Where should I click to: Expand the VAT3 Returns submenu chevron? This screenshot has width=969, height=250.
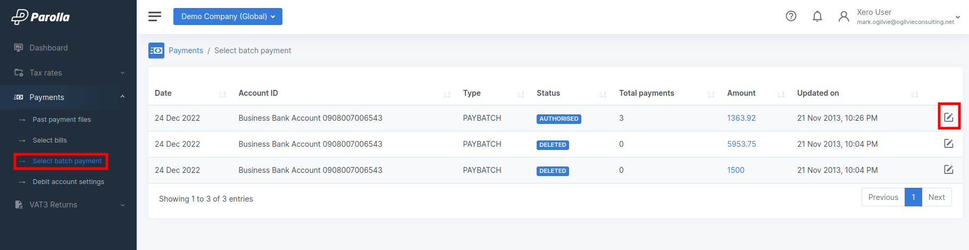[122, 205]
